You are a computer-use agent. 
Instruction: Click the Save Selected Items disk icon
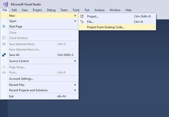[x=4, y=44]
